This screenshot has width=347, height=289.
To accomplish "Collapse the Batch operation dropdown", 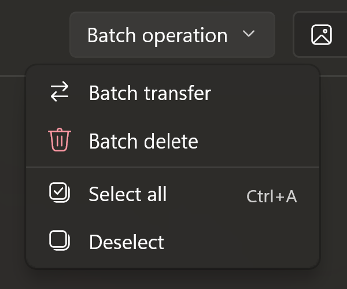I will [172, 35].
